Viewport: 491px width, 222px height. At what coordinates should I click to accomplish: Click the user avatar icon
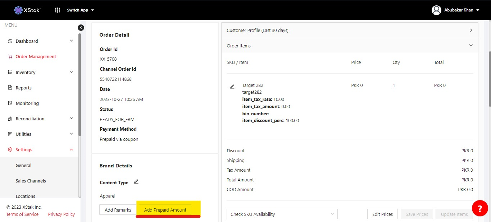[x=436, y=10]
